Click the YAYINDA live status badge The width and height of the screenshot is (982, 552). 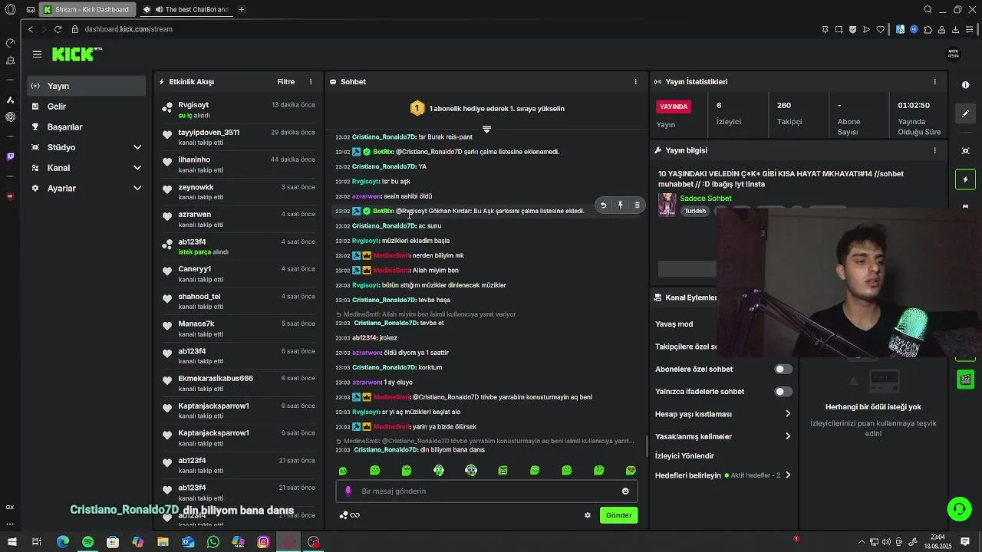(x=674, y=107)
